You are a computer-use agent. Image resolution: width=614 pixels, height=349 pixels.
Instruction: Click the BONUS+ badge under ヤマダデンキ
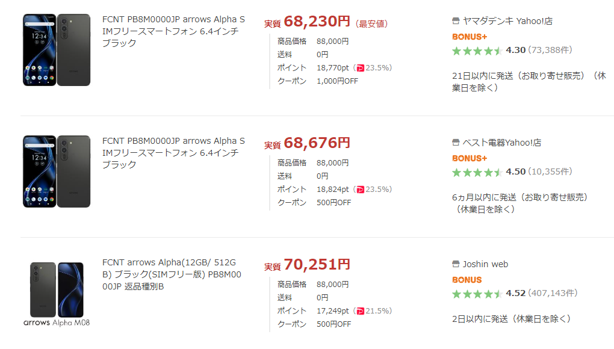[x=470, y=37]
